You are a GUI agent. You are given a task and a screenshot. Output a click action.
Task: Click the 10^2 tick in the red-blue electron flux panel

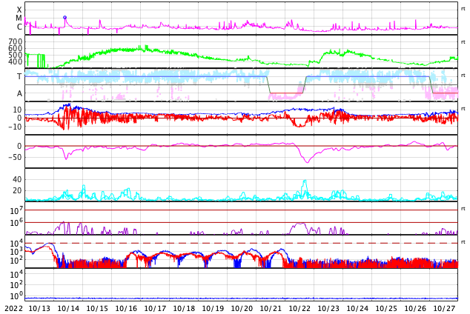(17, 261)
